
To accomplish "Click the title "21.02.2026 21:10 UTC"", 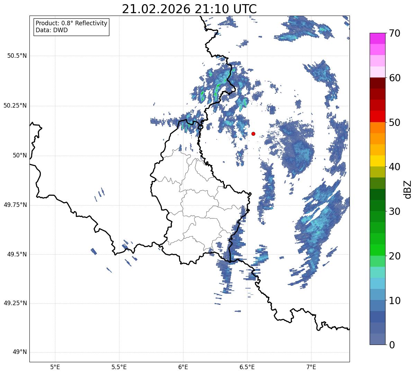I will [189, 9].
